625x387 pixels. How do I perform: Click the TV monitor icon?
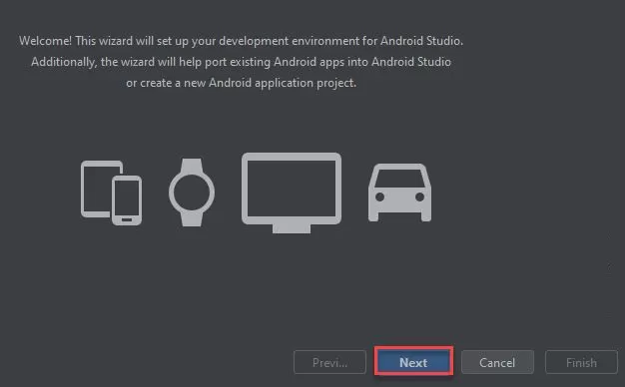pyautogui.click(x=292, y=193)
